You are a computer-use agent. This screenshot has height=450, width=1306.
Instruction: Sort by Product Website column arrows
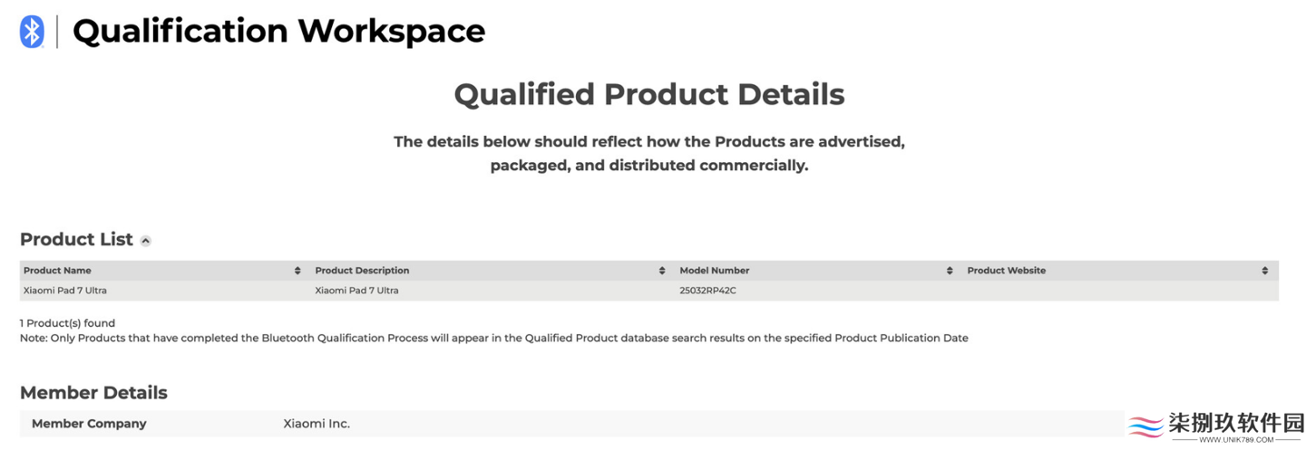tap(1265, 271)
